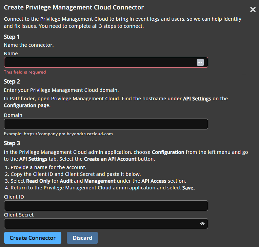Click into the Client Secret field

(106, 224)
